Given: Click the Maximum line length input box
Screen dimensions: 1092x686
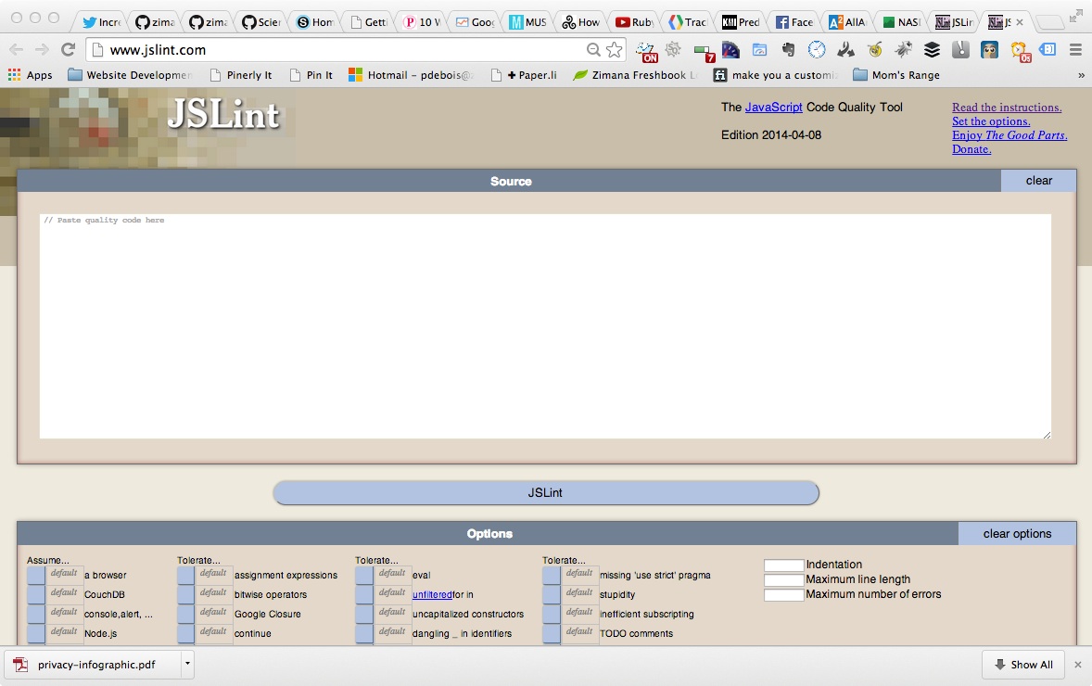Looking at the screenshot, I should pyautogui.click(x=783, y=579).
